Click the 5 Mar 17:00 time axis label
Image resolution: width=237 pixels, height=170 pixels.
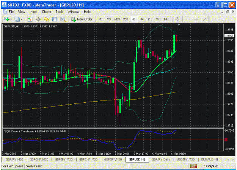coord(141,154)
